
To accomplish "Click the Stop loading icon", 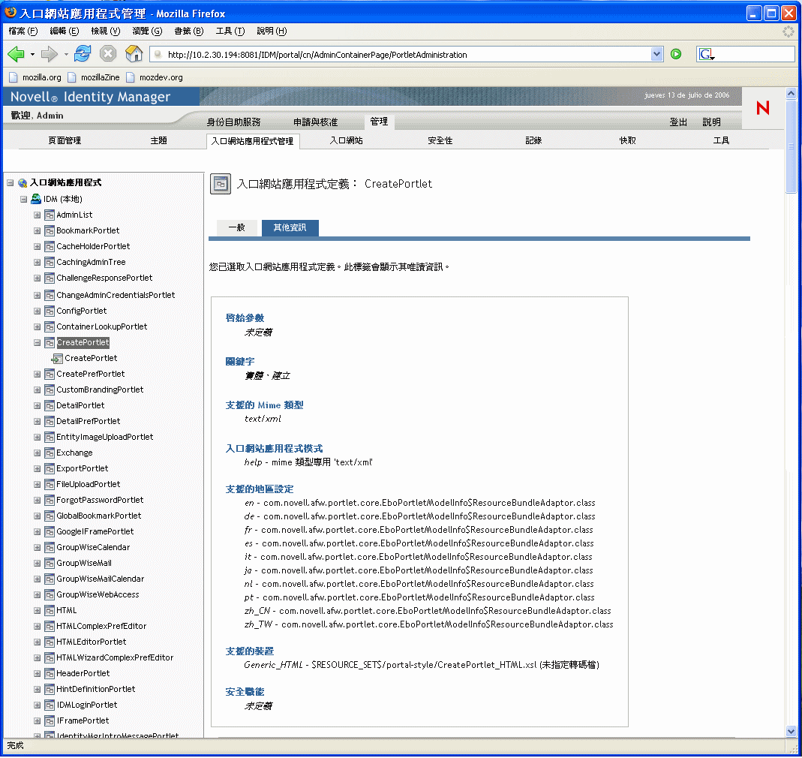I will tap(108, 53).
